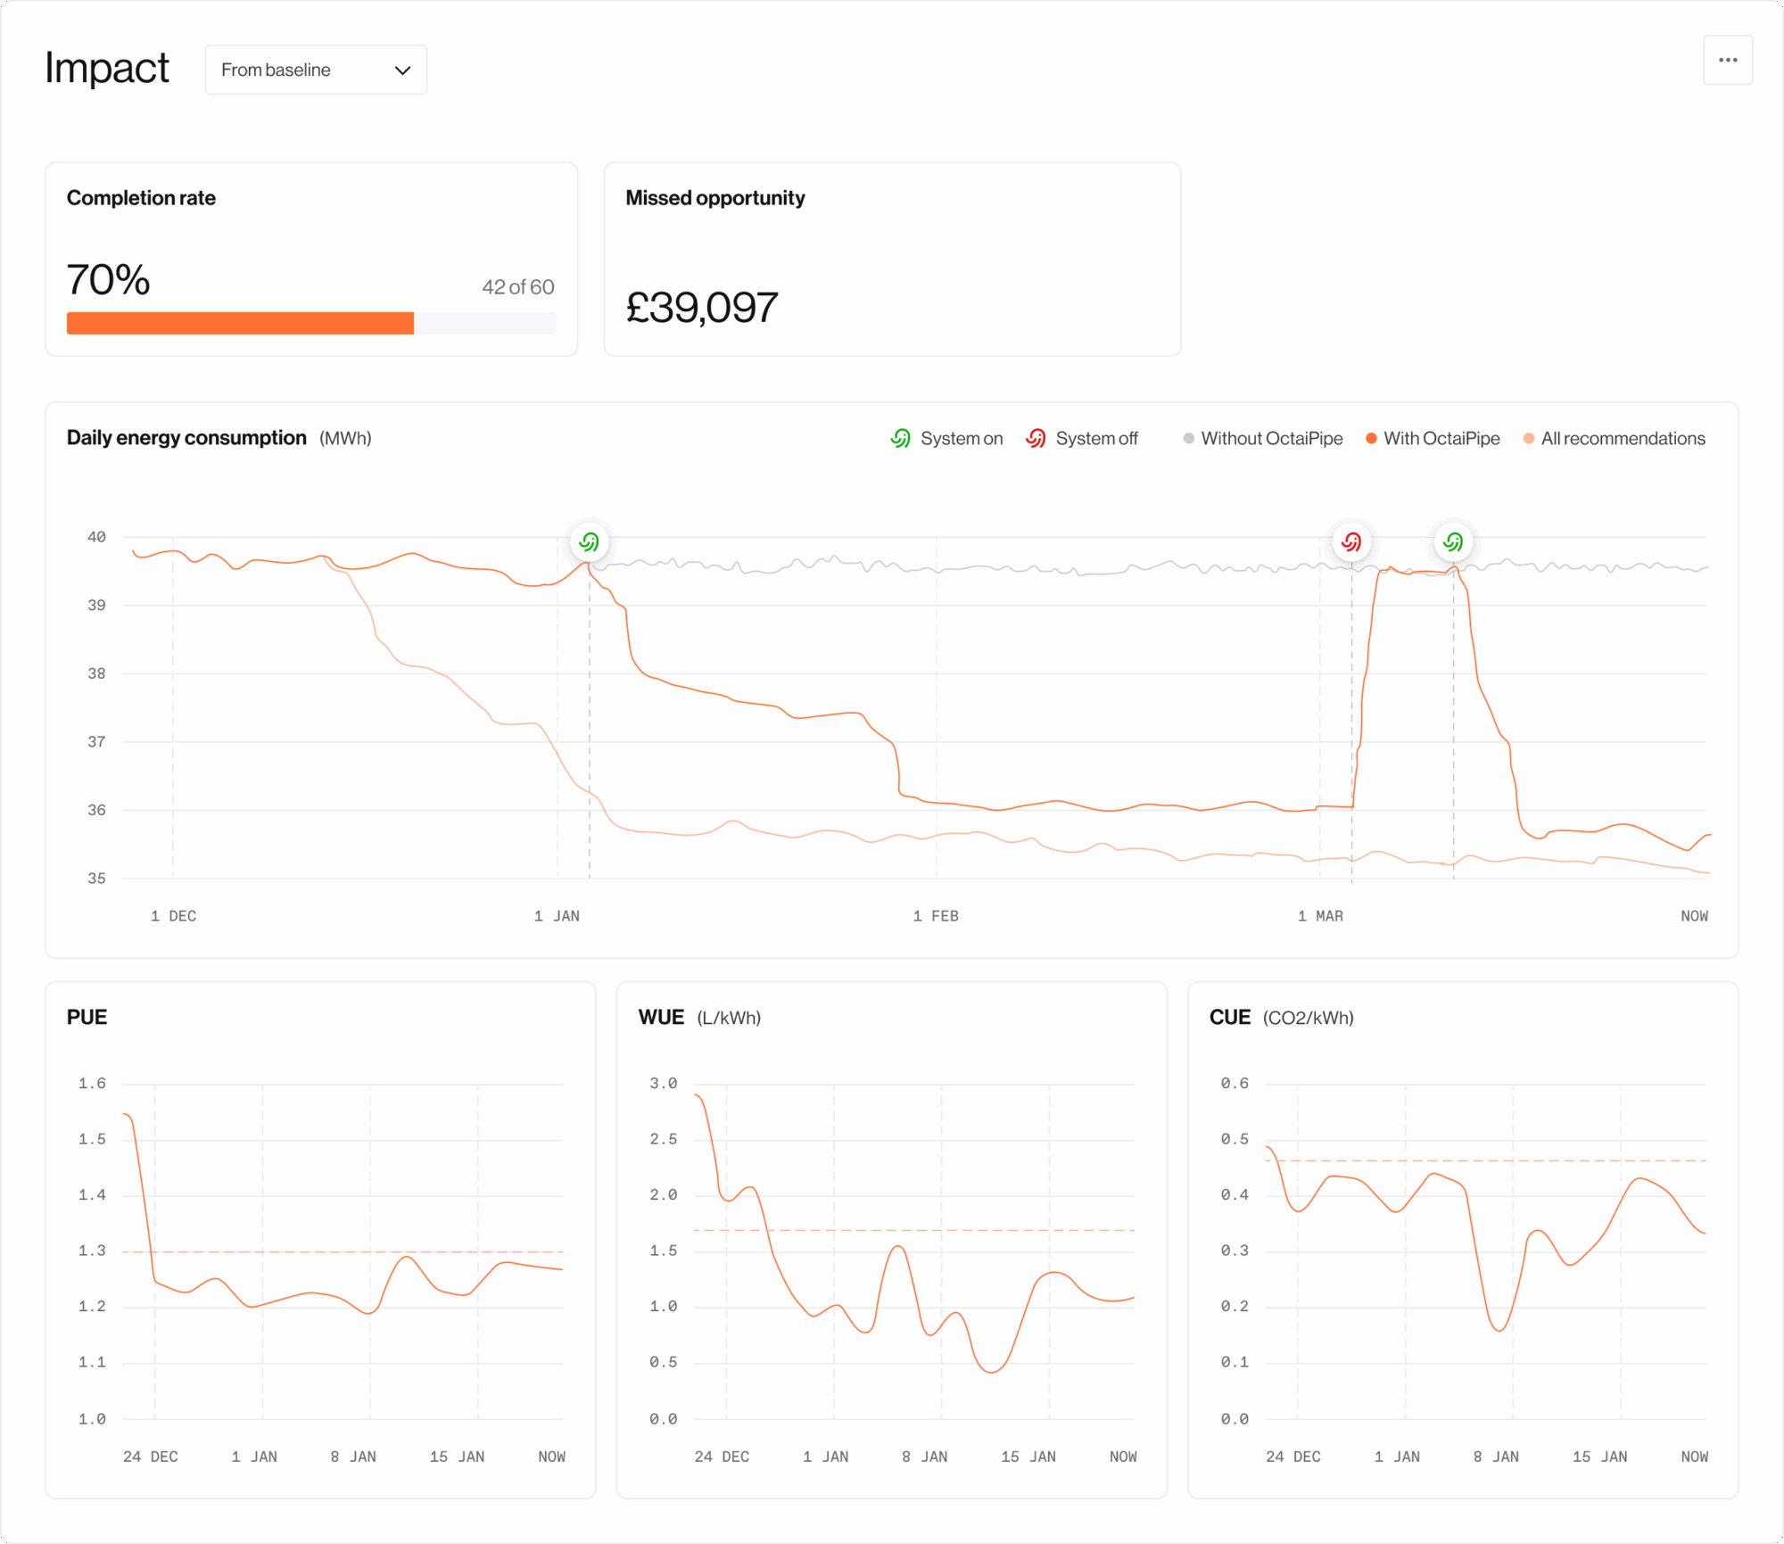Click the first green System on chart marker

pyautogui.click(x=589, y=541)
